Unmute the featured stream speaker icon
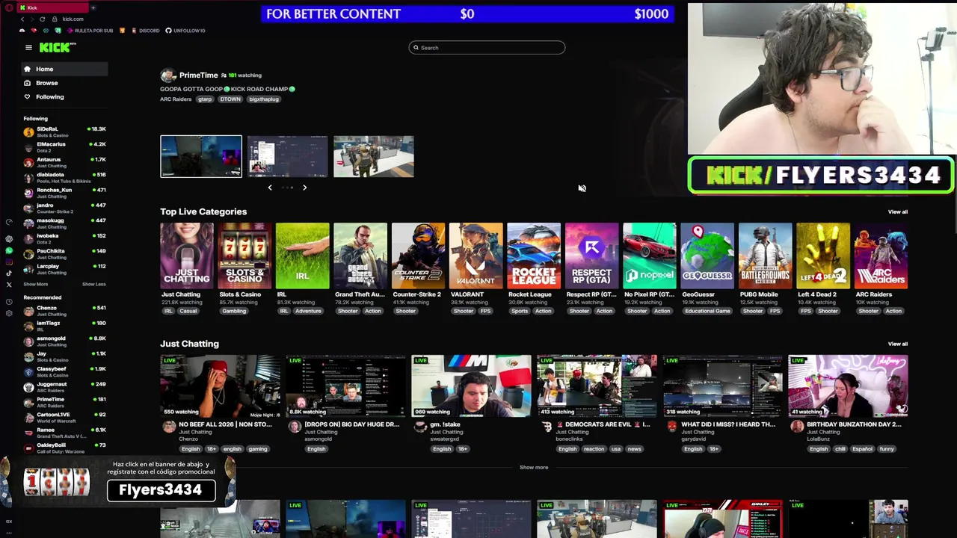The width and height of the screenshot is (957, 538). [582, 188]
